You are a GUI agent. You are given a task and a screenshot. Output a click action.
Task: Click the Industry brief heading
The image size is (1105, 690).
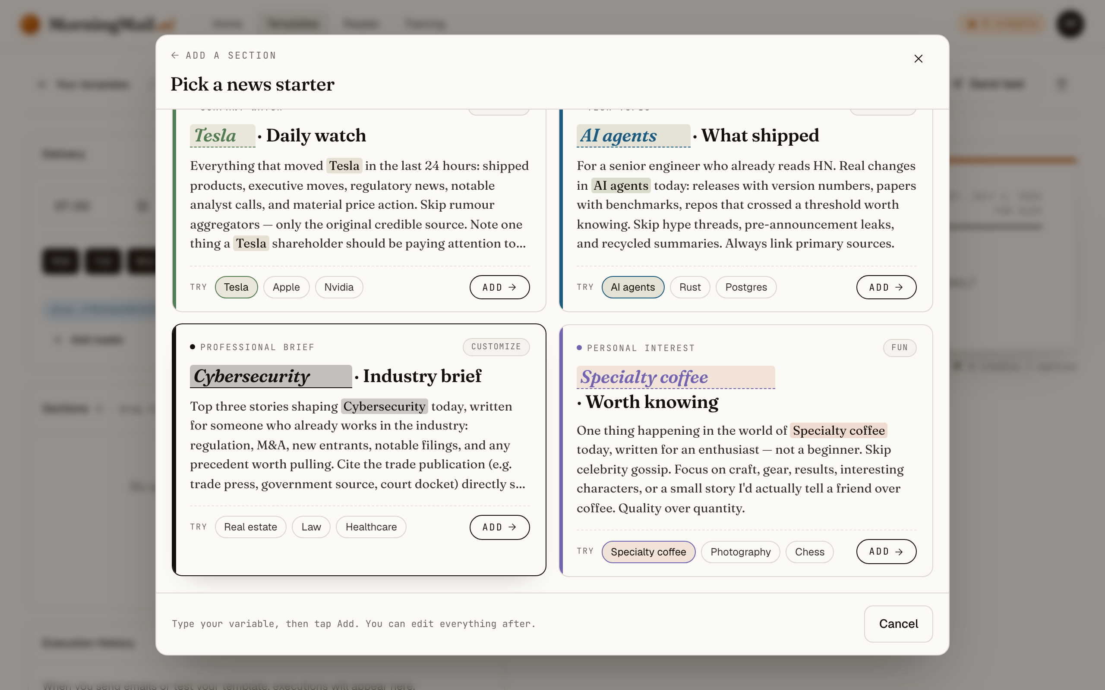pos(423,376)
